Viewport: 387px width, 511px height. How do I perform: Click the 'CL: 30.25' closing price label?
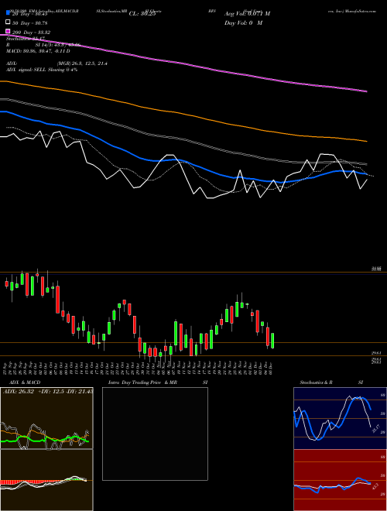(x=142, y=14)
